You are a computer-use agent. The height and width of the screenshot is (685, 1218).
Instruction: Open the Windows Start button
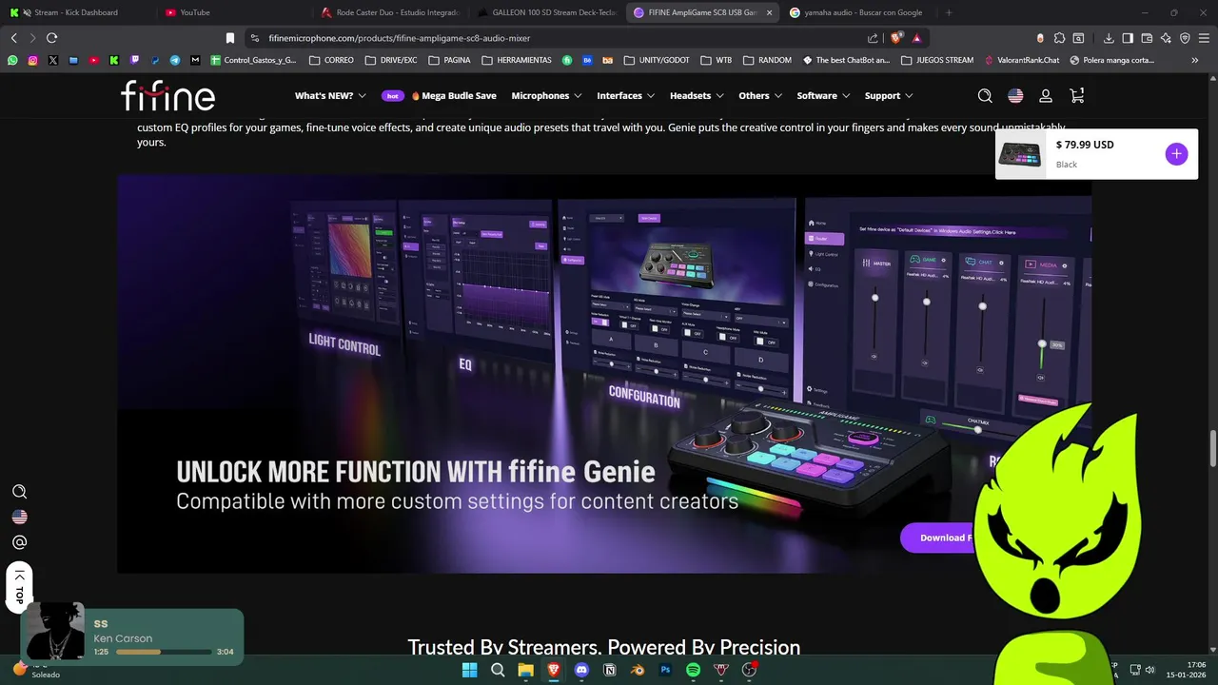(469, 670)
